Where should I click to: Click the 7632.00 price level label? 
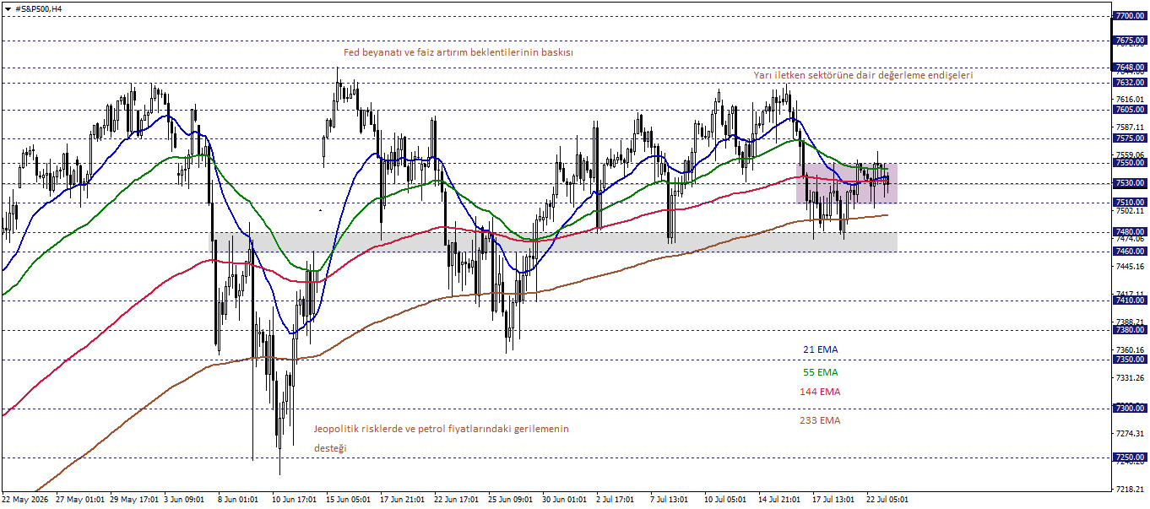click(1129, 83)
